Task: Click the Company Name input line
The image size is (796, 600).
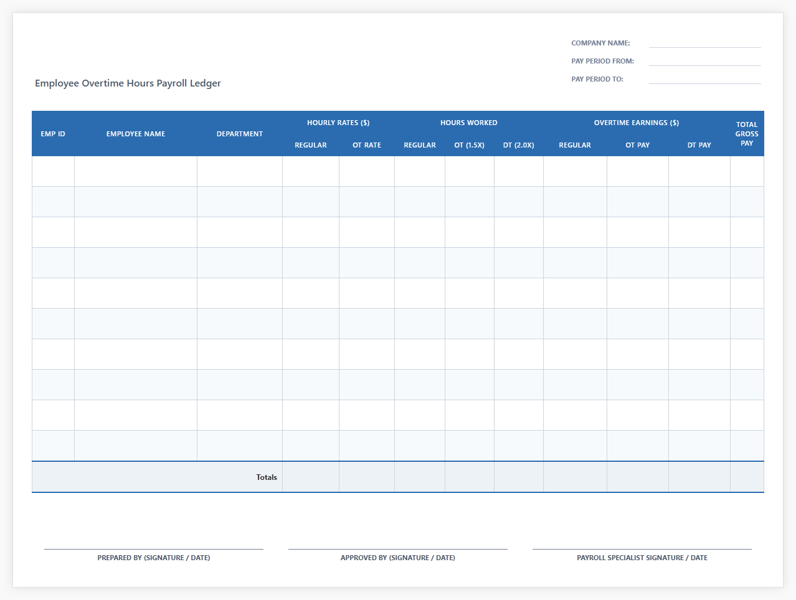Action: pyautogui.click(x=704, y=43)
